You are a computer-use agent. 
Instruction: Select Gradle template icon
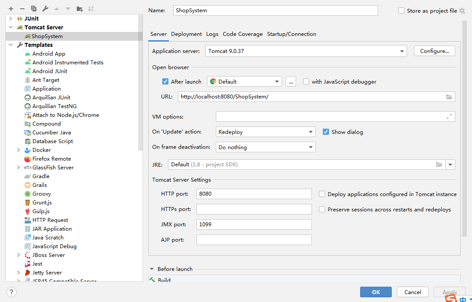[x=28, y=176]
